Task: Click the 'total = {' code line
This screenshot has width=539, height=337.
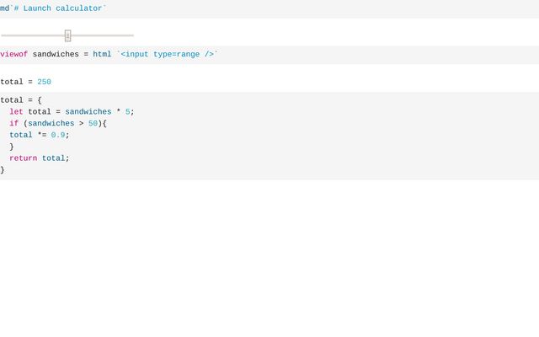Action: pos(21,100)
